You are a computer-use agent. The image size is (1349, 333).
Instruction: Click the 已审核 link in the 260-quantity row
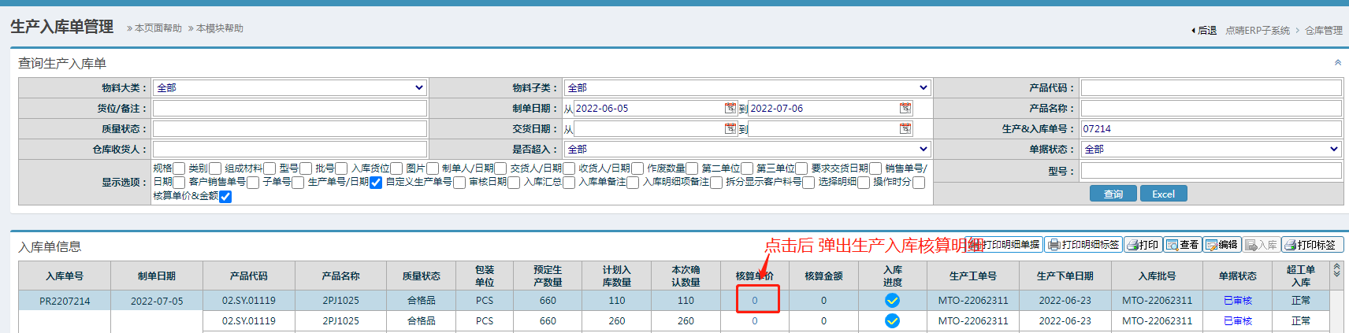point(1238,320)
